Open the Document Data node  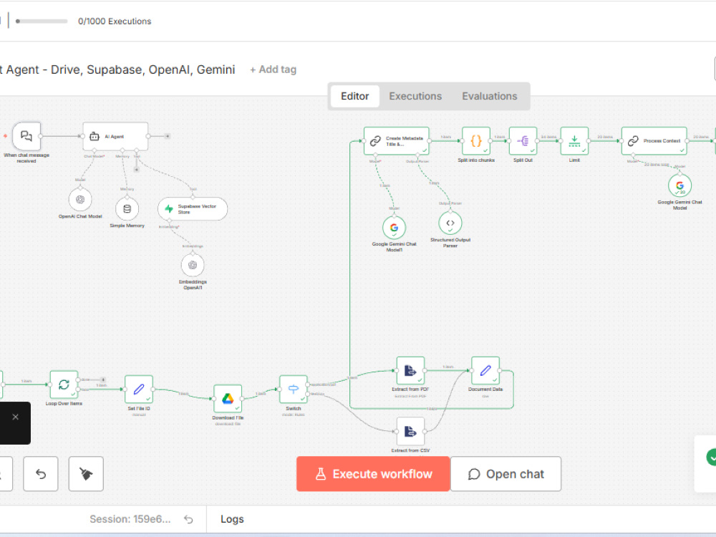tap(485, 370)
